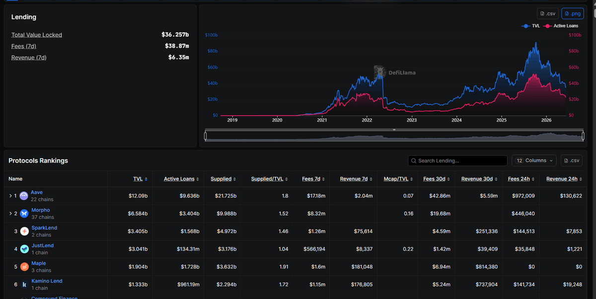Sort table by Revenue 24h column
Screen dimensions: 596x299
(564, 179)
